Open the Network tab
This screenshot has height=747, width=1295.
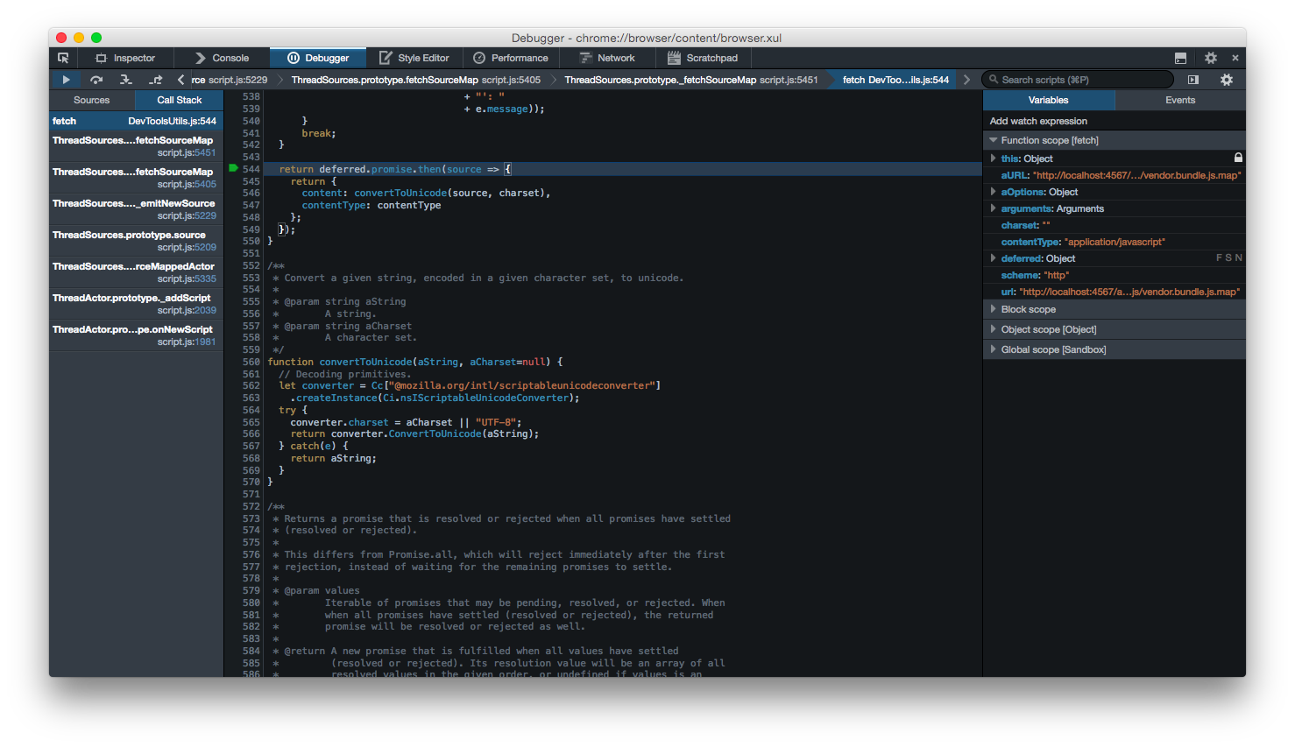[x=607, y=58]
